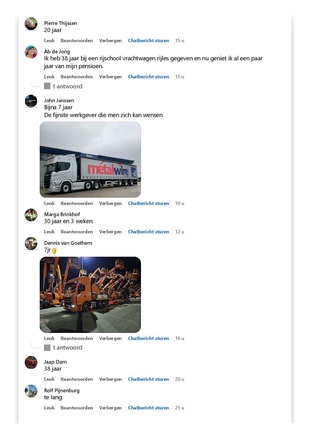Open John Janssen's profile avatar
The height and width of the screenshot is (438, 309).
coord(31,101)
